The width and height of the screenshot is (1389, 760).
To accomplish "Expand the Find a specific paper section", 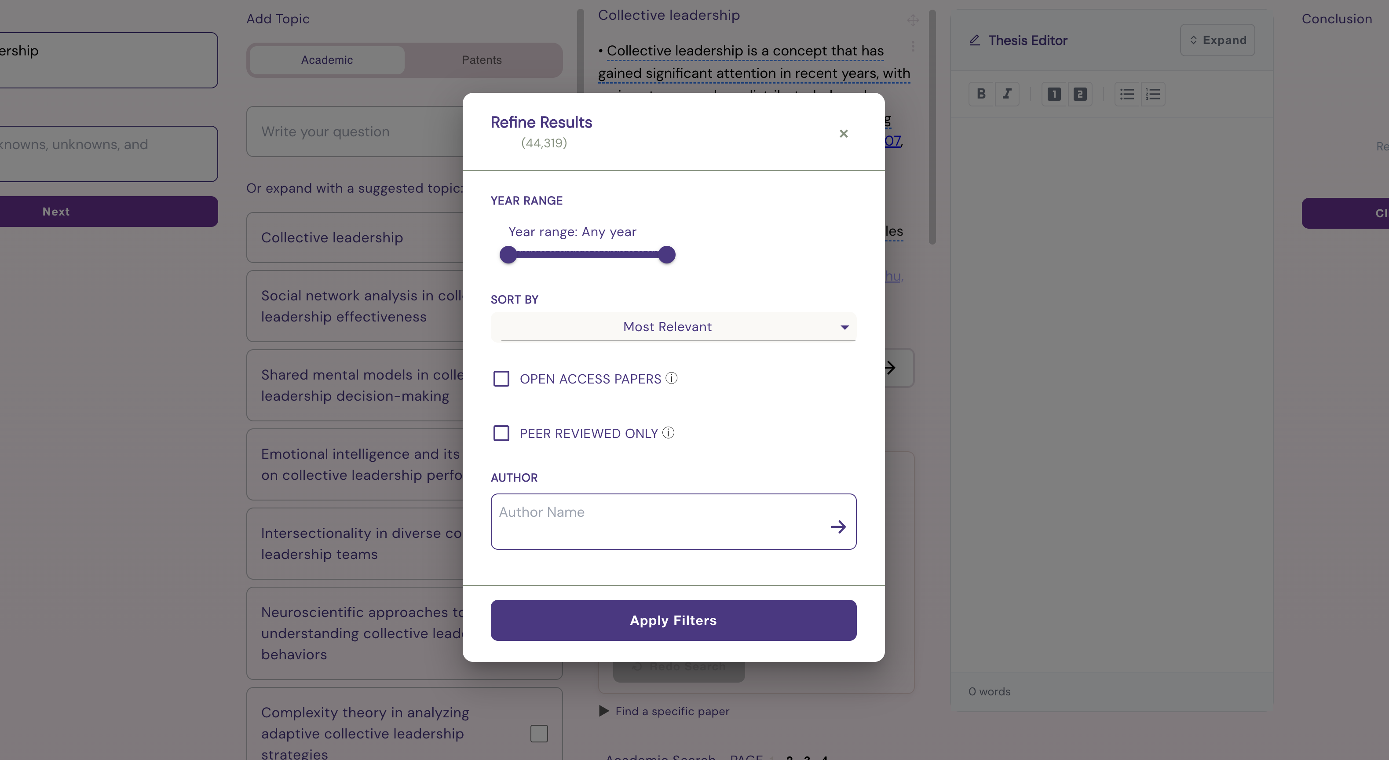I will point(664,711).
